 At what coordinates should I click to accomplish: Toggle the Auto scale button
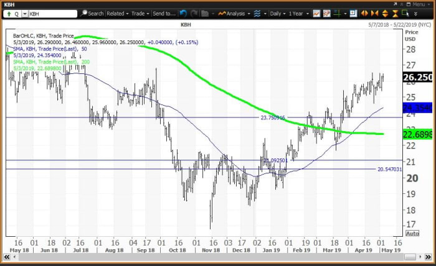click(x=412, y=233)
